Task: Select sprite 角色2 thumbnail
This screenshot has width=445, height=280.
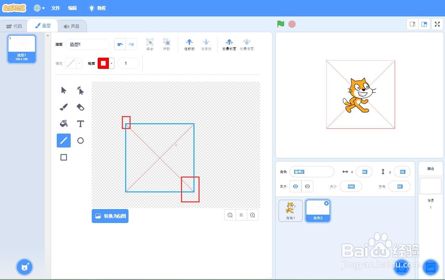Action: 318,211
